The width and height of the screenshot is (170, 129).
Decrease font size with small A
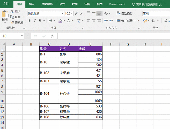pos(82,13)
